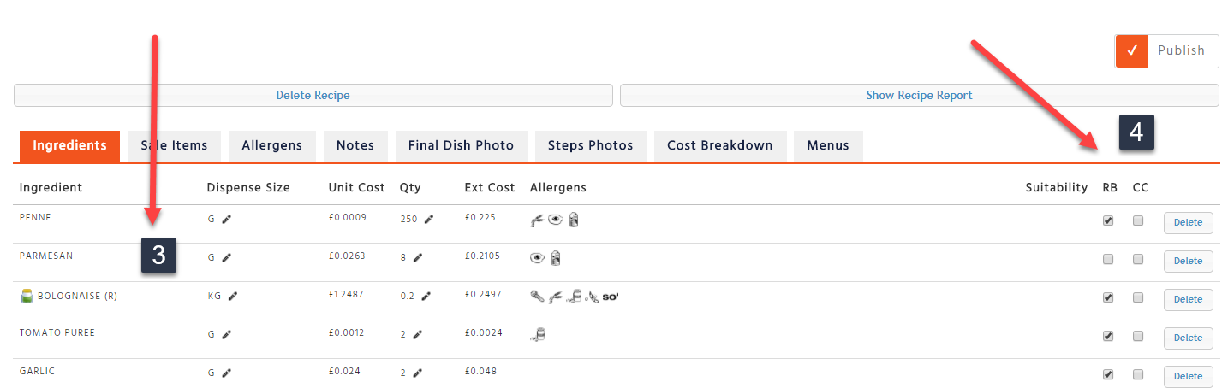
Task: Edit TOMATO PUREE quantity pencil icon
Action: coord(418,335)
